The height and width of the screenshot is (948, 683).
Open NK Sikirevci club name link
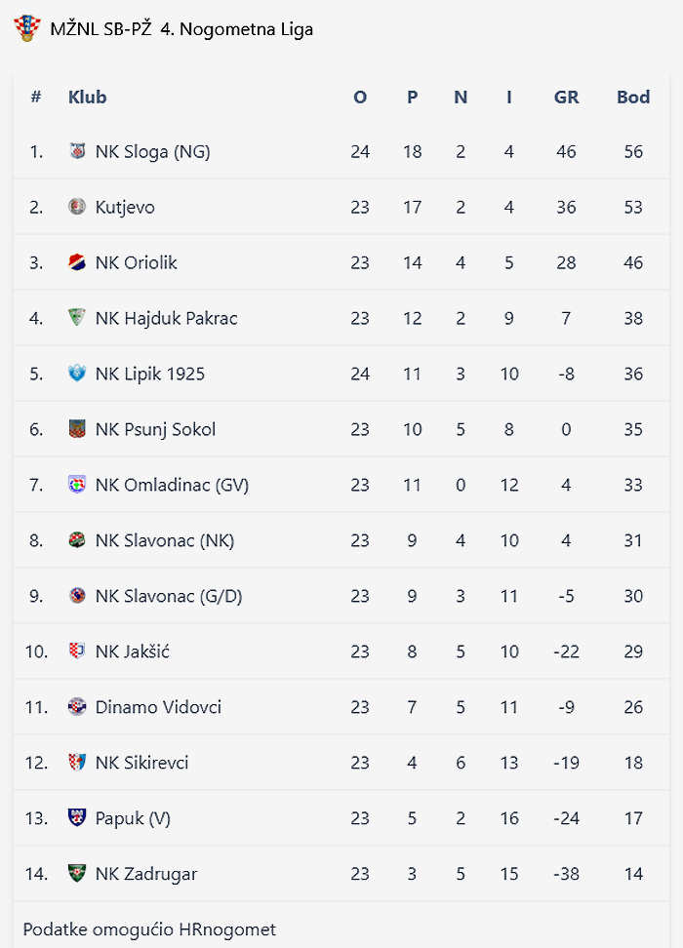click(142, 763)
